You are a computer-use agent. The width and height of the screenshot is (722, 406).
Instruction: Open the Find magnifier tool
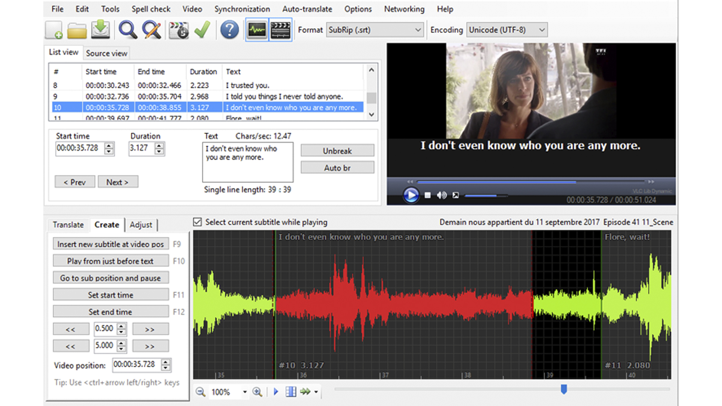tap(127, 30)
